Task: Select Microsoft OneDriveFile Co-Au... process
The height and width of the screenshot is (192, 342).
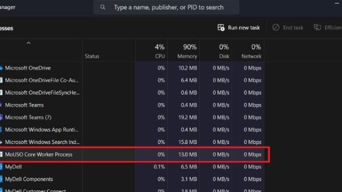Action: 132,81
